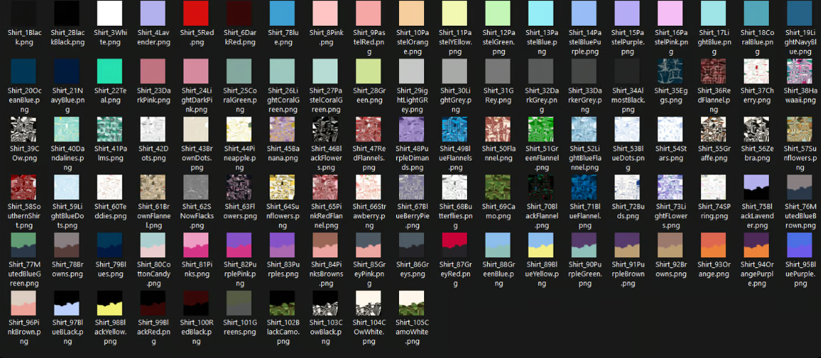
Task: Click the red Shirt_5Red.png swatch image
Action: coord(197,14)
